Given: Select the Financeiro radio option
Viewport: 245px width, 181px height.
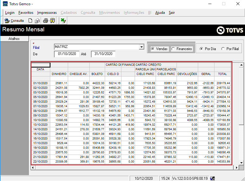Looking at the screenshot, I should click(x=182, y=49).
